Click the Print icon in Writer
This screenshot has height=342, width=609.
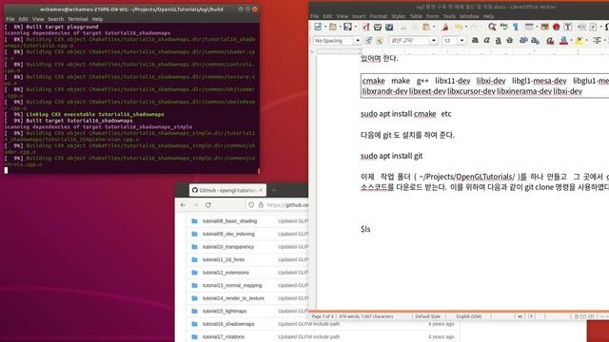(x=378, y=27)
